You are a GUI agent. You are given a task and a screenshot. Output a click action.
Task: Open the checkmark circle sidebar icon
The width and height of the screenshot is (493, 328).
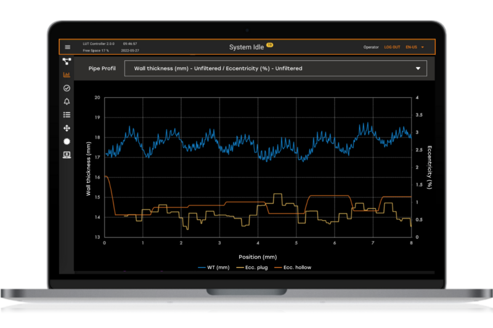click(x=67, y=88)
